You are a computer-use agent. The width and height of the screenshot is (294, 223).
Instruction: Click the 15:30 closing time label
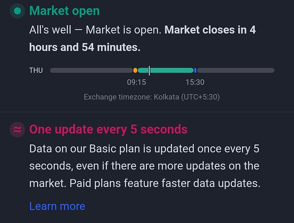[195, 82]
